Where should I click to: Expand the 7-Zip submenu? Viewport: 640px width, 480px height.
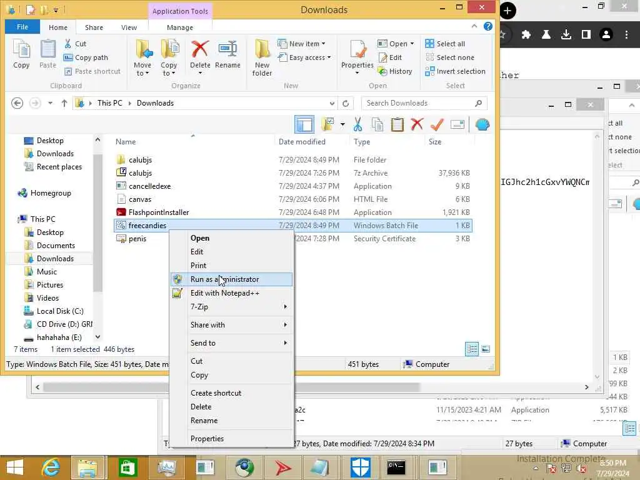pyautogui.click(x=231, y=306)
